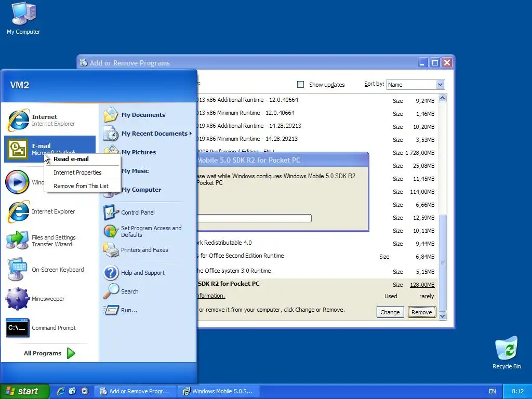This screenshot has height=399, width=532.
Task: Click the rarely used link
Action: point(427,296)
